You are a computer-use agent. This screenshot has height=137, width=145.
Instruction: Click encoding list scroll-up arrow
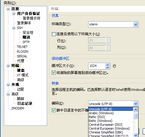click(x=136, y=109)
